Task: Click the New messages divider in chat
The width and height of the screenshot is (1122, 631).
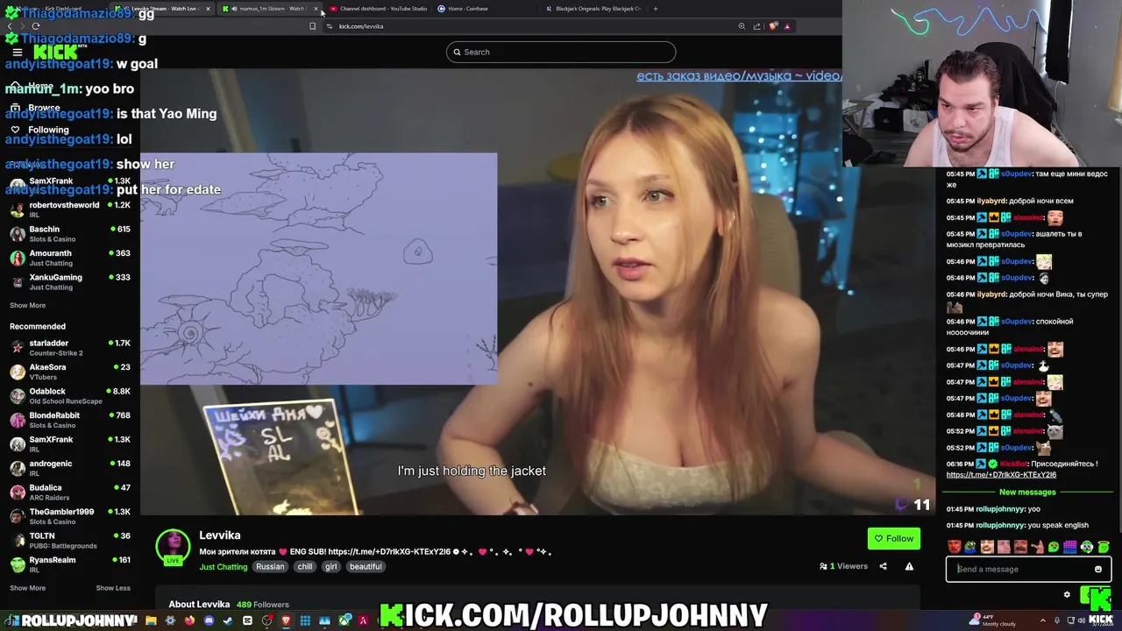Action: point(1027,492)
